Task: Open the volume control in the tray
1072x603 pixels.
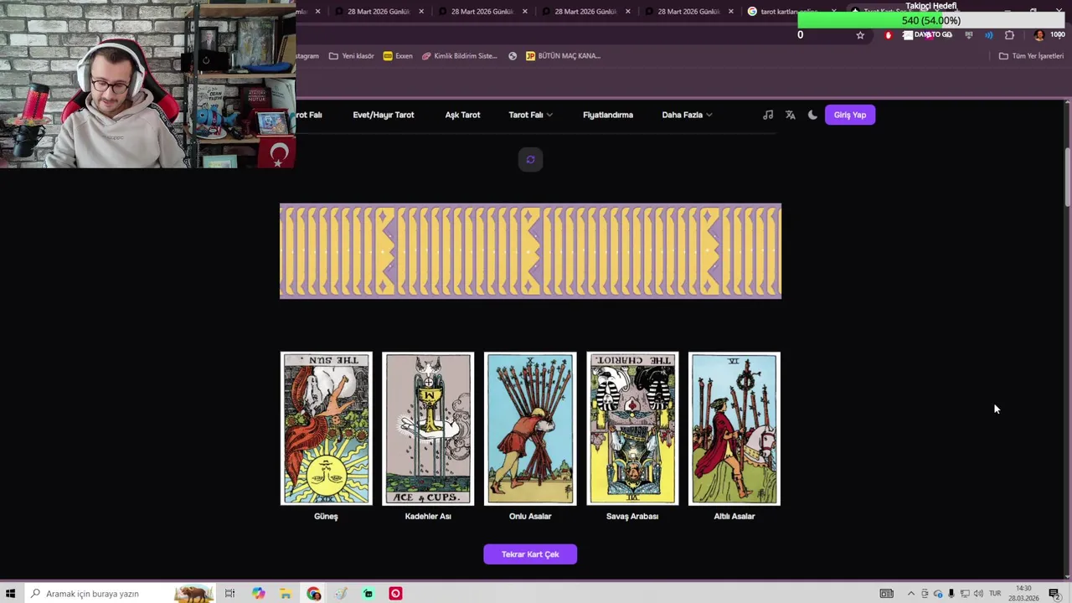Action: pyautogui.click(x=978, y=594)
